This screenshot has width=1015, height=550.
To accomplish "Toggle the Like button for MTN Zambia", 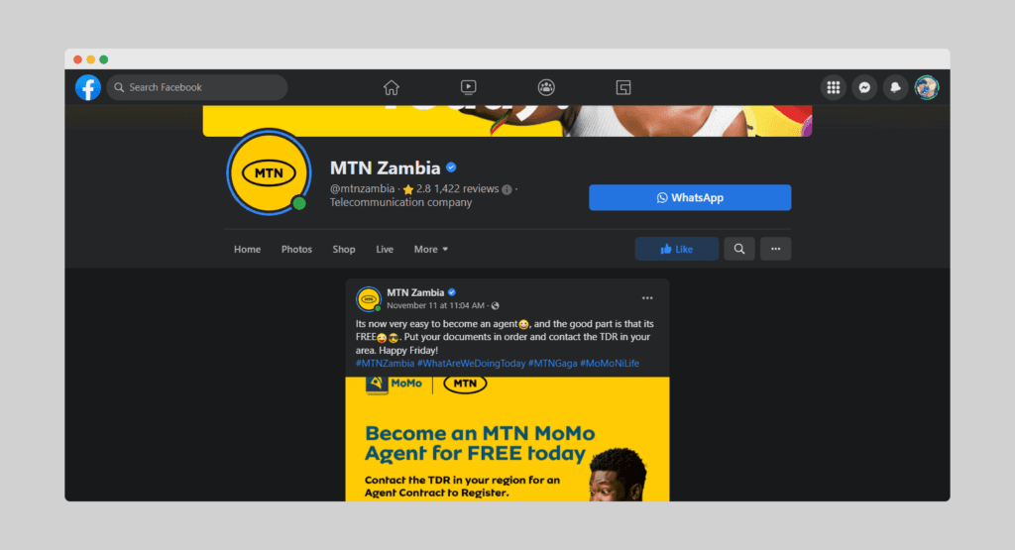I will [676, 249].
